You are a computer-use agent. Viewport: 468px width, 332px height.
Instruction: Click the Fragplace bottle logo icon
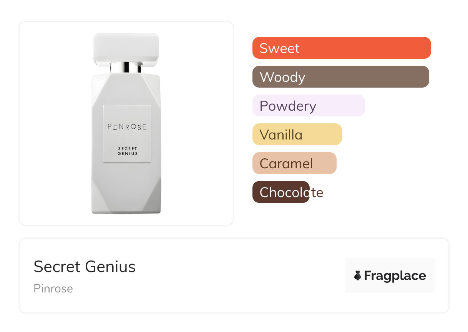(x=358, y=276)
